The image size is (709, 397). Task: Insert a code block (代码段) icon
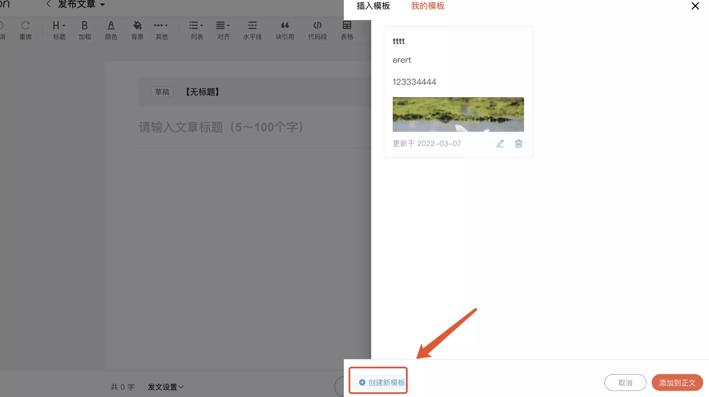(x=317, y=29)
